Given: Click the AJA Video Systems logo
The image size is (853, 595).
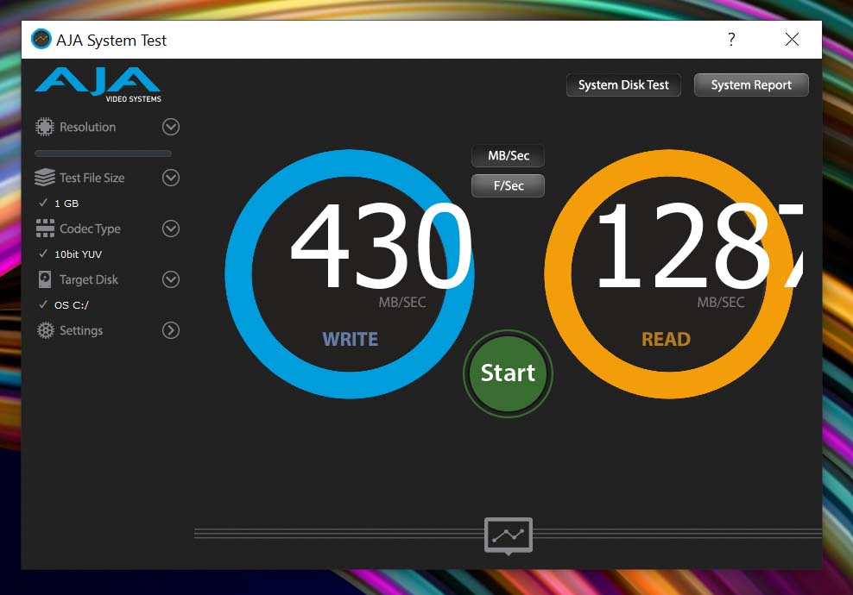Looking at the screenshot, I should pyautogui.click(x=98, y=85).
